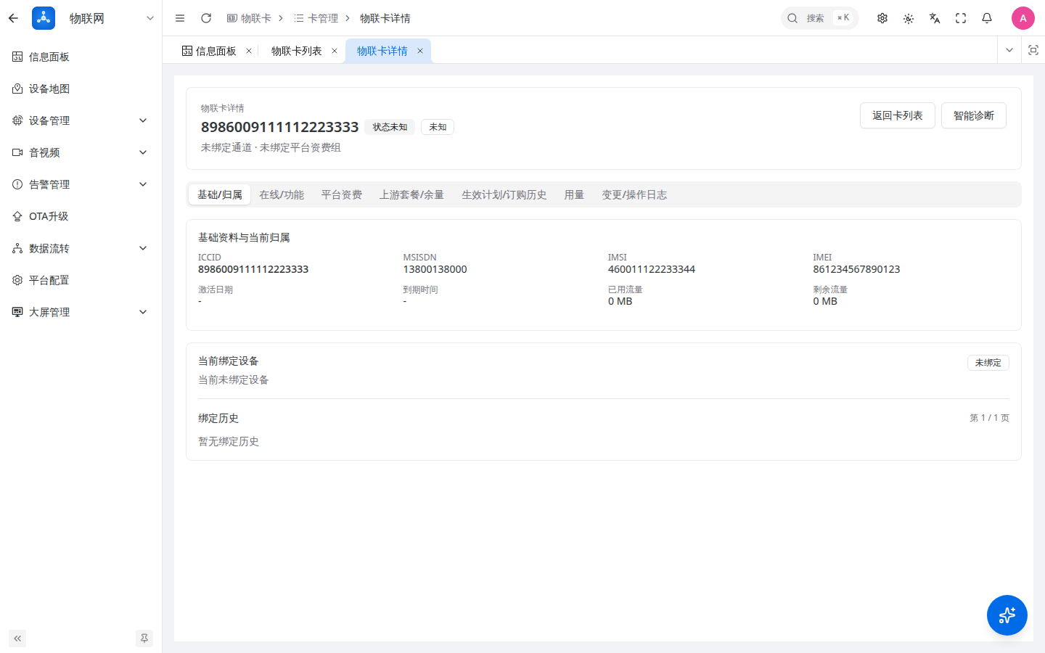Switch to 信息面板 page tab
1045x653 pixels.
pyautogui.click(x=209, y=51)
